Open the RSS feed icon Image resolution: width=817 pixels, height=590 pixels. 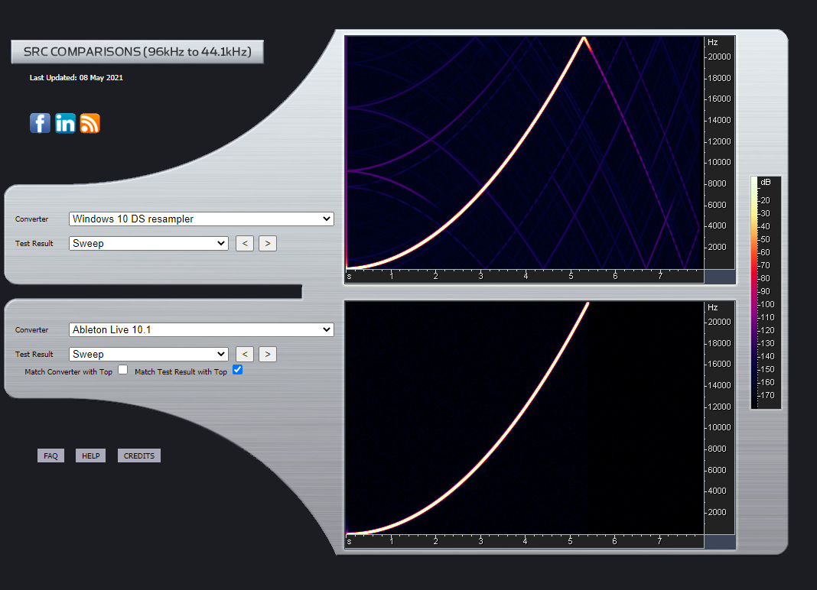(90, 123)
